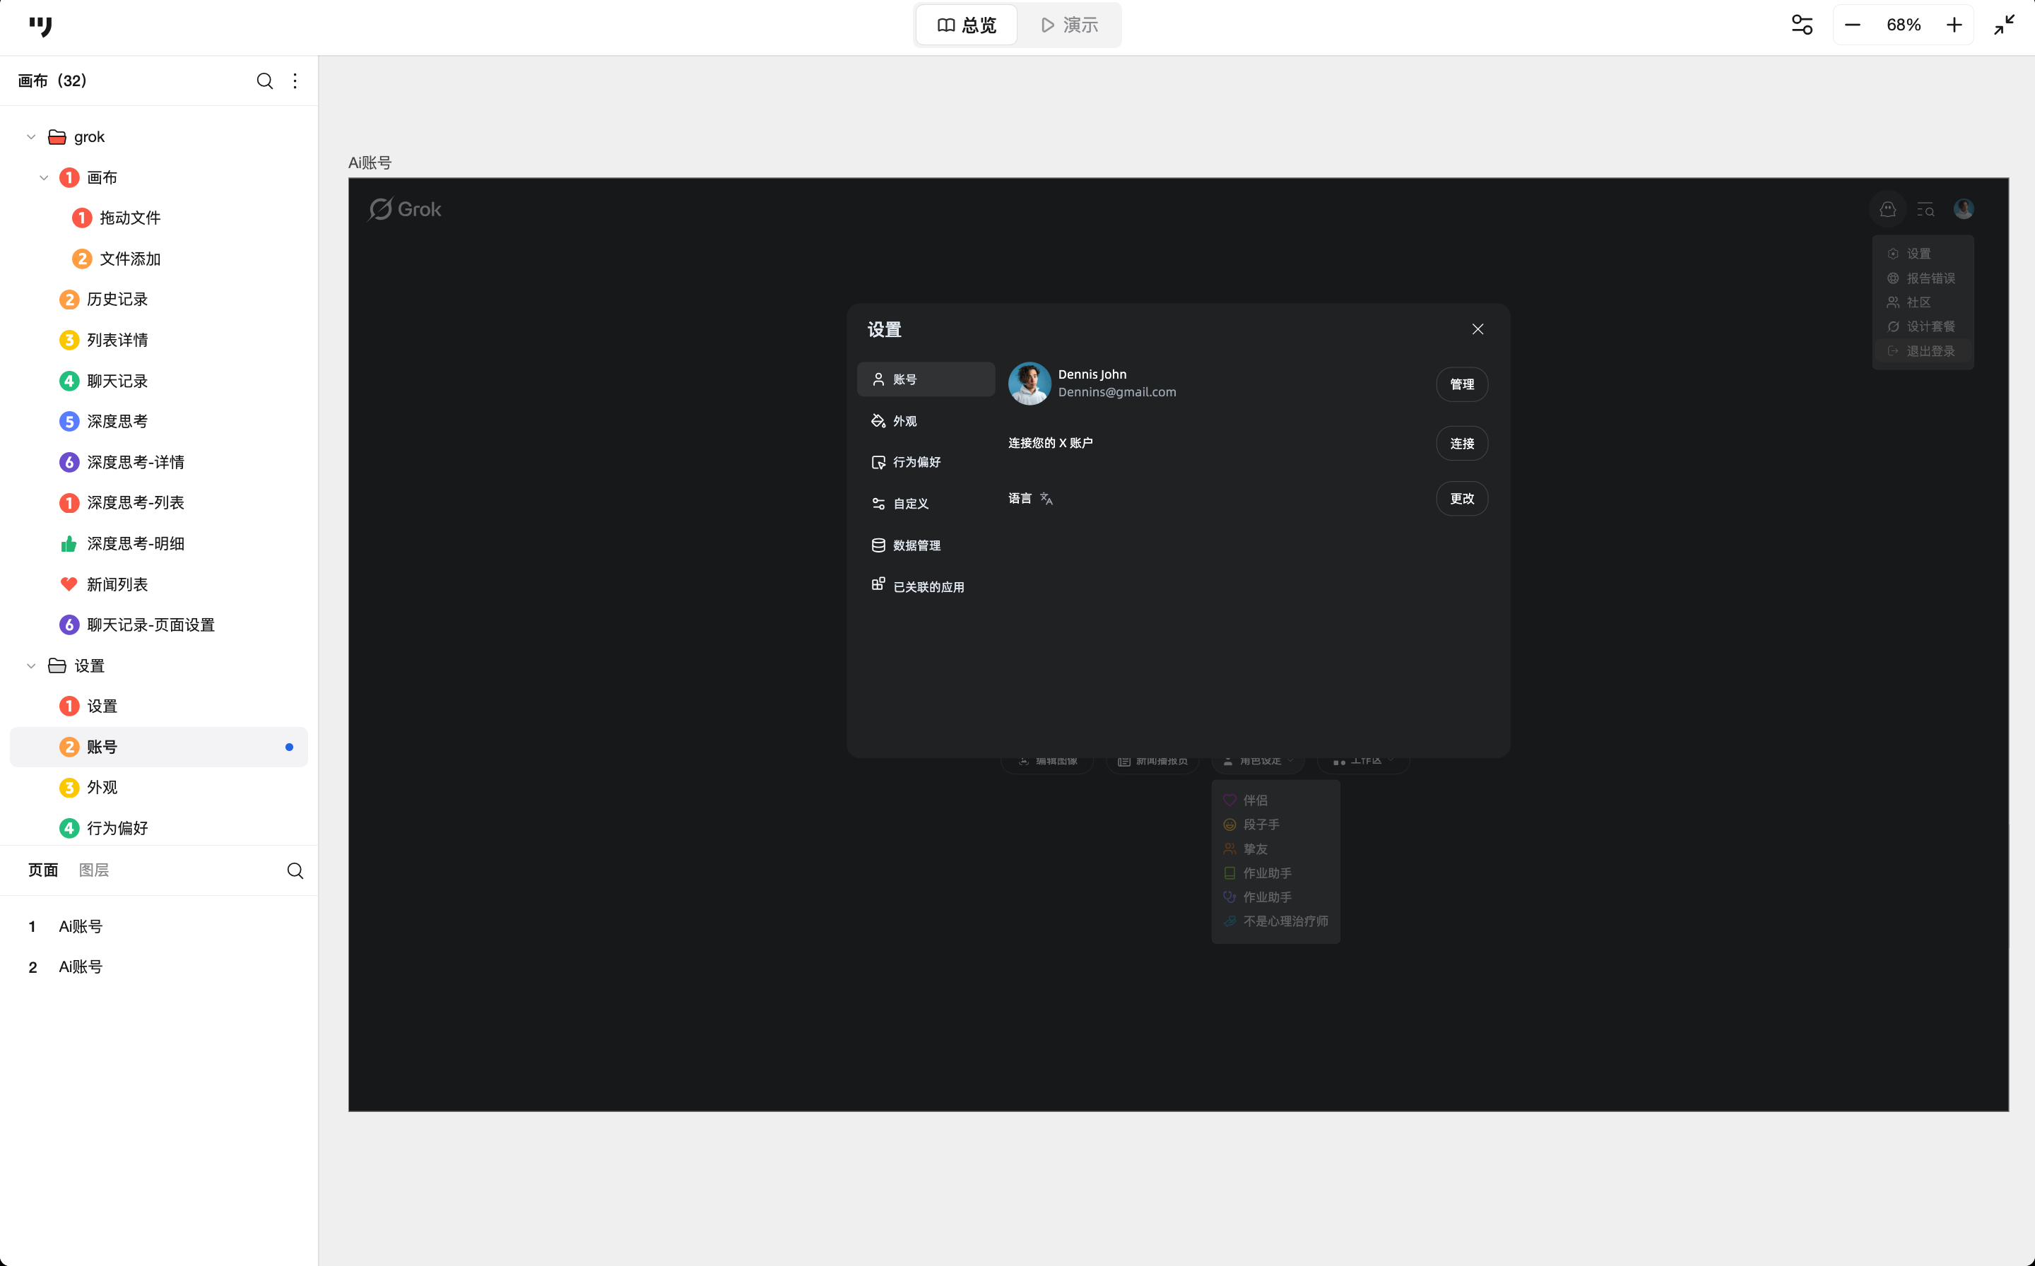
Task: Zoom in with the plus button
Action: point(1954,25)
